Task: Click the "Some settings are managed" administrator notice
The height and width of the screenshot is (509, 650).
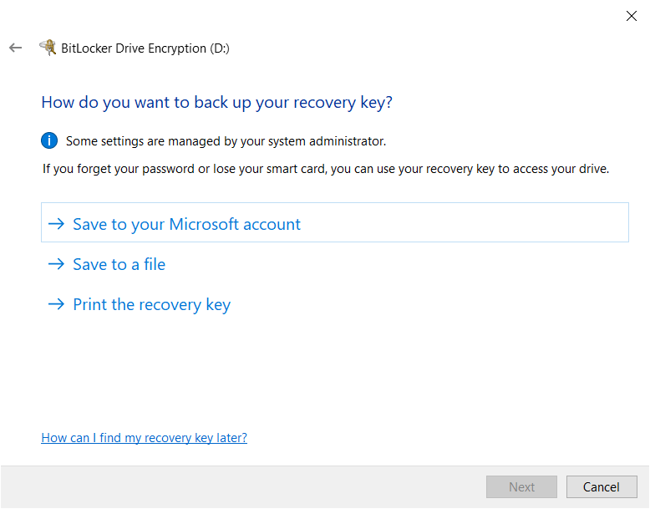Action: point(226,141)
